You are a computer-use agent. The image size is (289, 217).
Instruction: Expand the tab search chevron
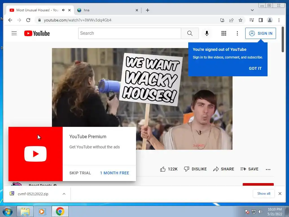point(252,10)
